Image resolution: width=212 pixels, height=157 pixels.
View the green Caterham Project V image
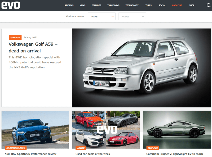point(177,130)
